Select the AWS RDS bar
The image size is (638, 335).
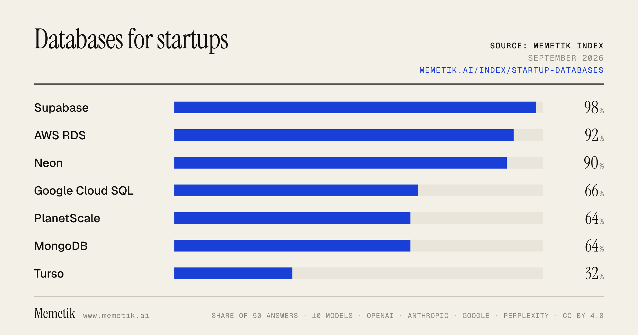point(344,135)
